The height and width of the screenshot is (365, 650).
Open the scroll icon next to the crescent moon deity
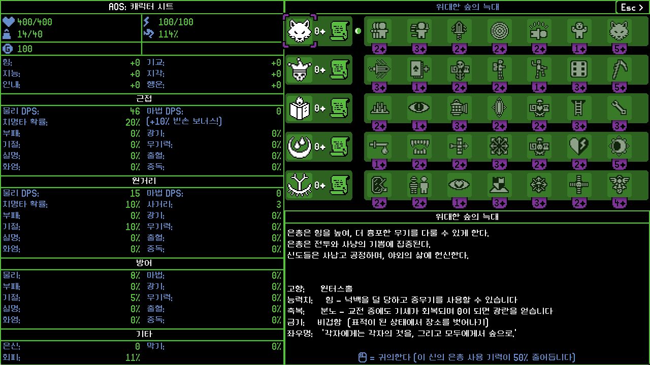(x=340, y=147)
